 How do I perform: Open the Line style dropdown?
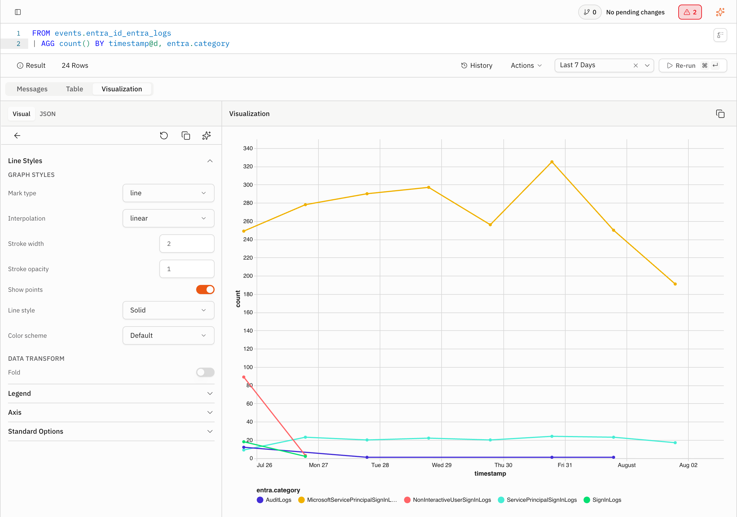pyautogui.click(x=168, y=310)
